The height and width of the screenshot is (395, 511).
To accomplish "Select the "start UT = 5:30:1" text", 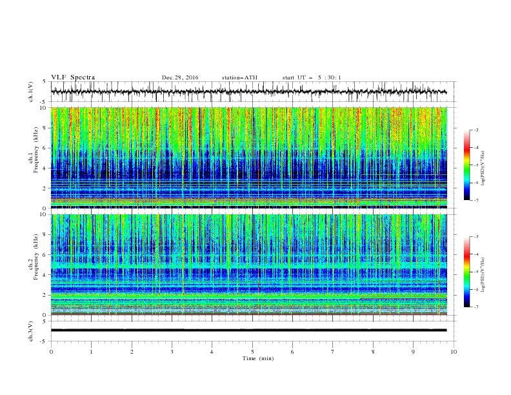I will pyautogui.click(x=312, y=77).
